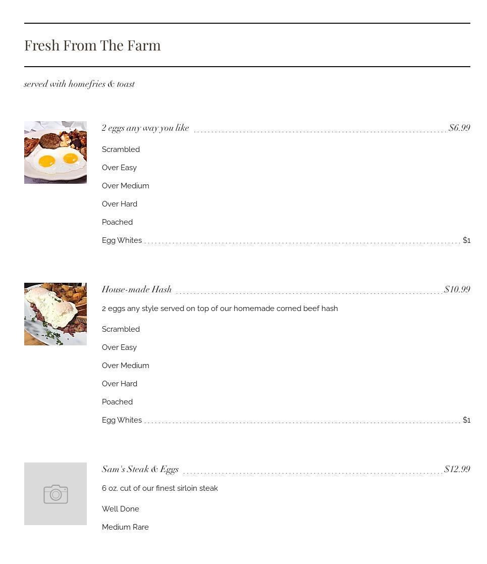Click the $12.99 steak and eggs price
The width and height of the screenshot is (487, 564).
tap(457, 470)
